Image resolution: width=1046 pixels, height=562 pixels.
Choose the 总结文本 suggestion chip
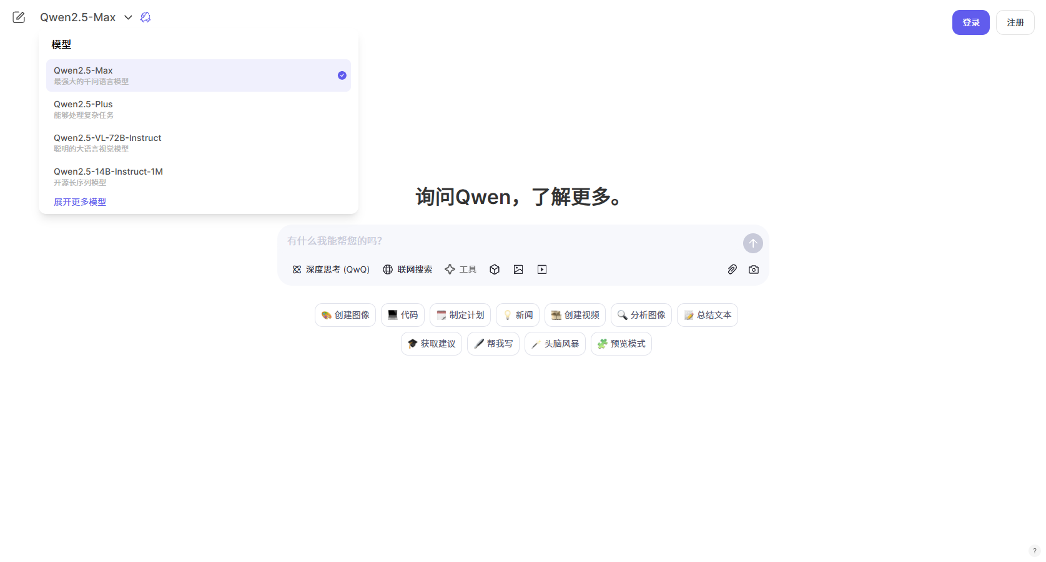pyautogui.click(x=708, y=315)
